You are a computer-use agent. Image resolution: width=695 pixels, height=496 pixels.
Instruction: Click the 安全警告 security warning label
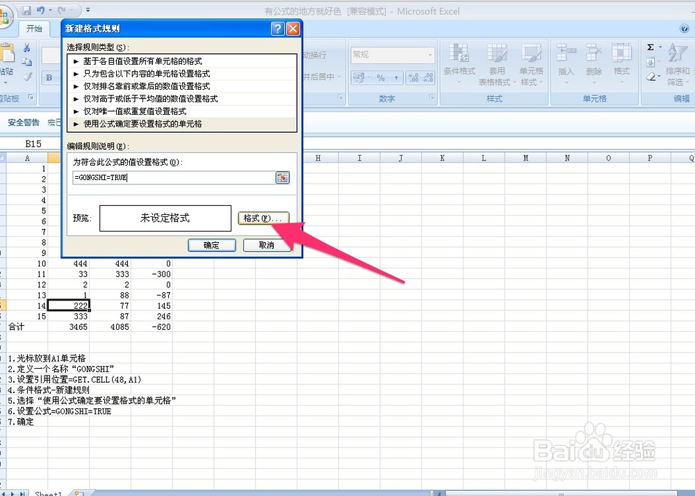[24, 122]
